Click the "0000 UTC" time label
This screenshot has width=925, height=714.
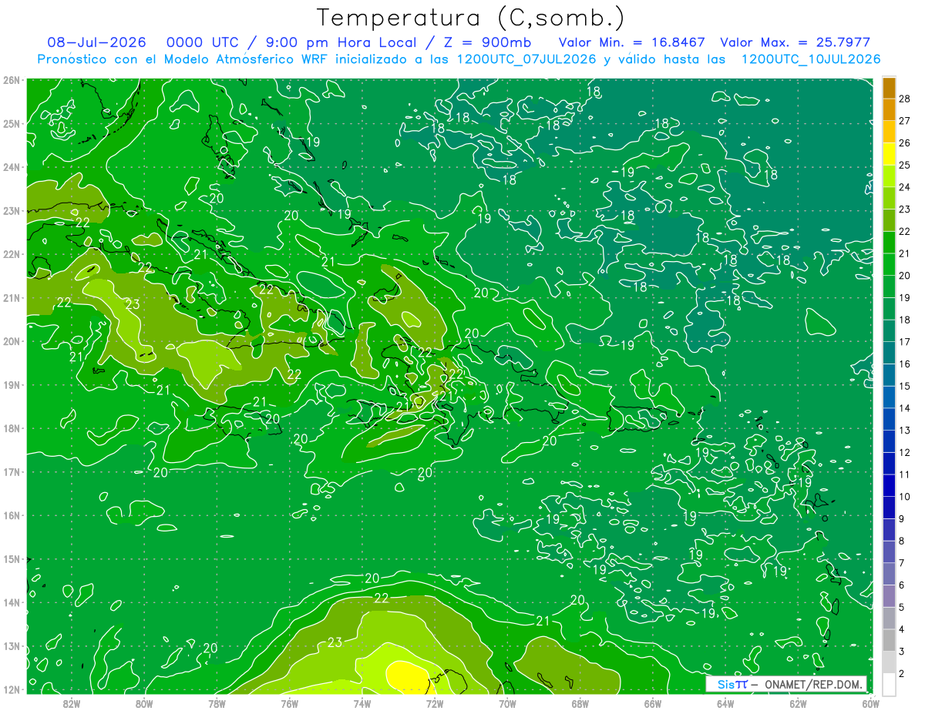[201, 42]
